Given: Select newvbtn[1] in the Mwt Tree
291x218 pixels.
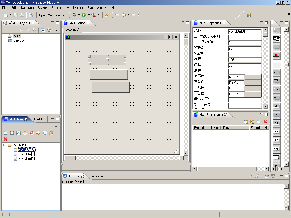Looking at the screenshot, I should click(27, 154).
